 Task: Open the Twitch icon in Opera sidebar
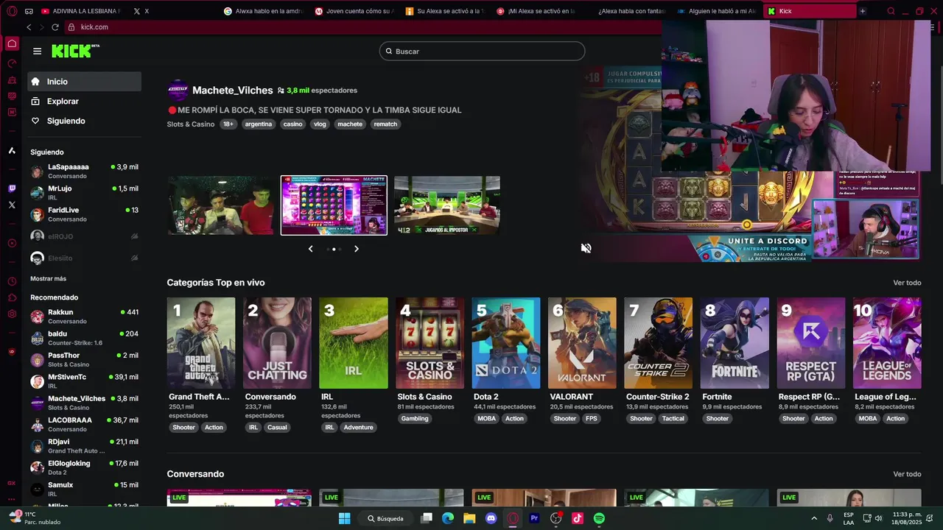12,188
